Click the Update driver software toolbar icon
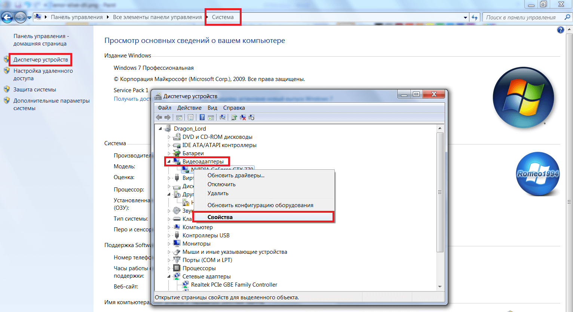The width and height of the screenshot is (573, 312). [x=234, y=117]
